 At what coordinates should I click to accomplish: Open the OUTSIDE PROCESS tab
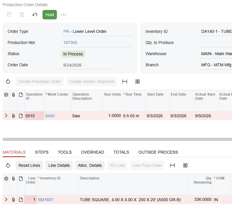pyautogui.click(x=158, y=152)
